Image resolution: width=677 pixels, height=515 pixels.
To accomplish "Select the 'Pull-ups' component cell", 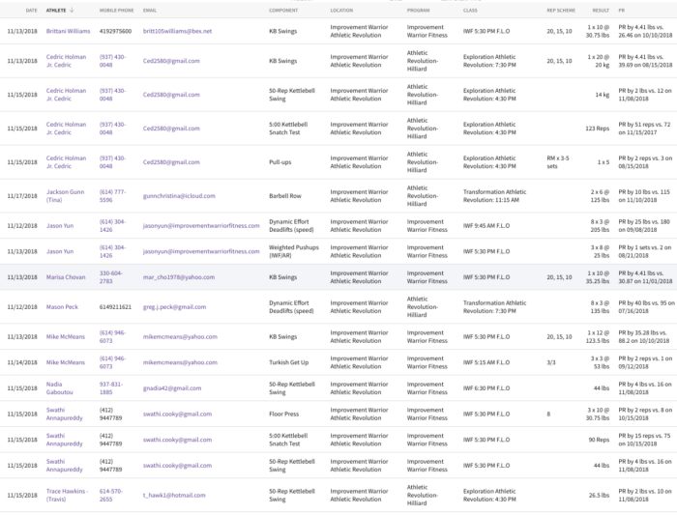I will [280, 162].
